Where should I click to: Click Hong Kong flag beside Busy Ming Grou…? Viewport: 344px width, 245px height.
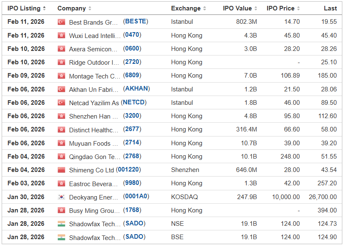61,210
